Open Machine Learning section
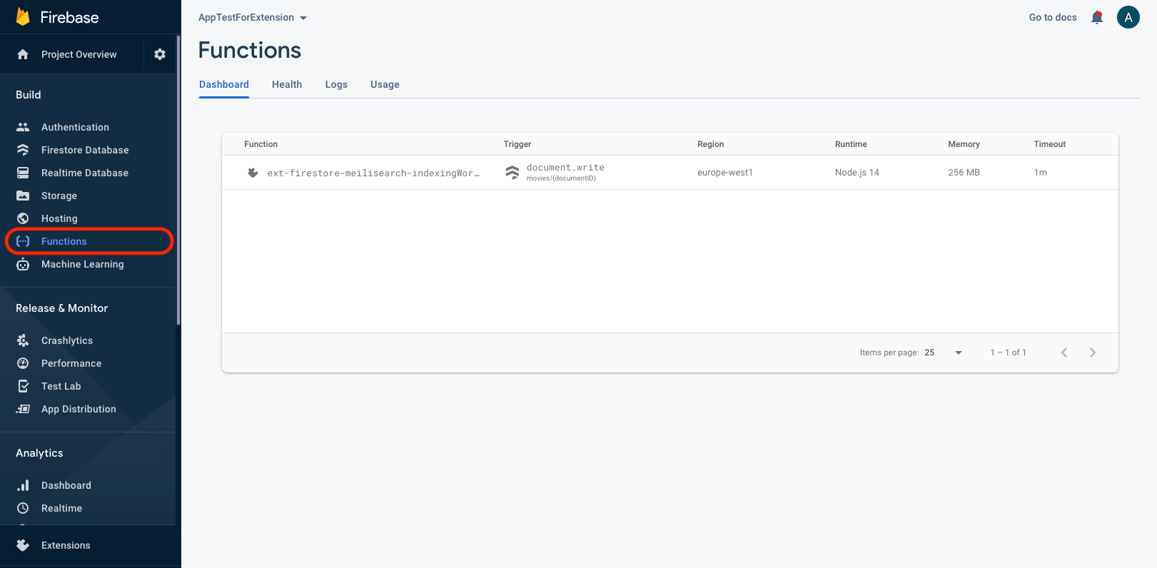Screen dimensions: 1157x568 pyautogui.click(x=83, y=264)
